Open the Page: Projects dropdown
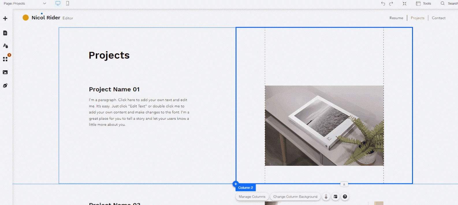The image size is (458, 205). pos(25,3)
